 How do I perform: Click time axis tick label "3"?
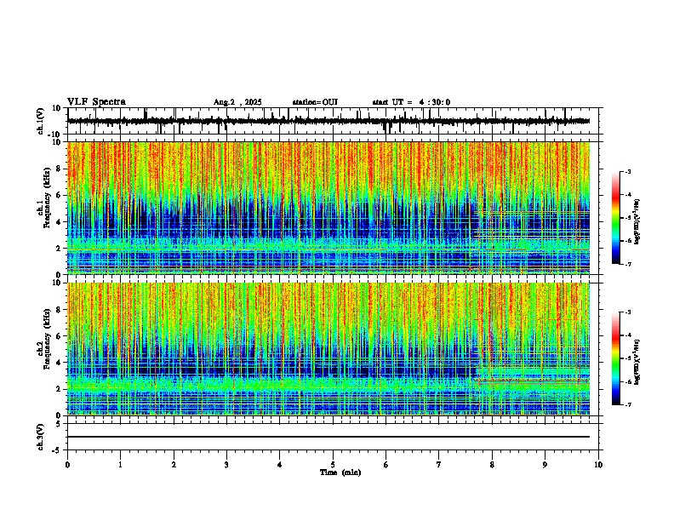[x=226, y=465]
